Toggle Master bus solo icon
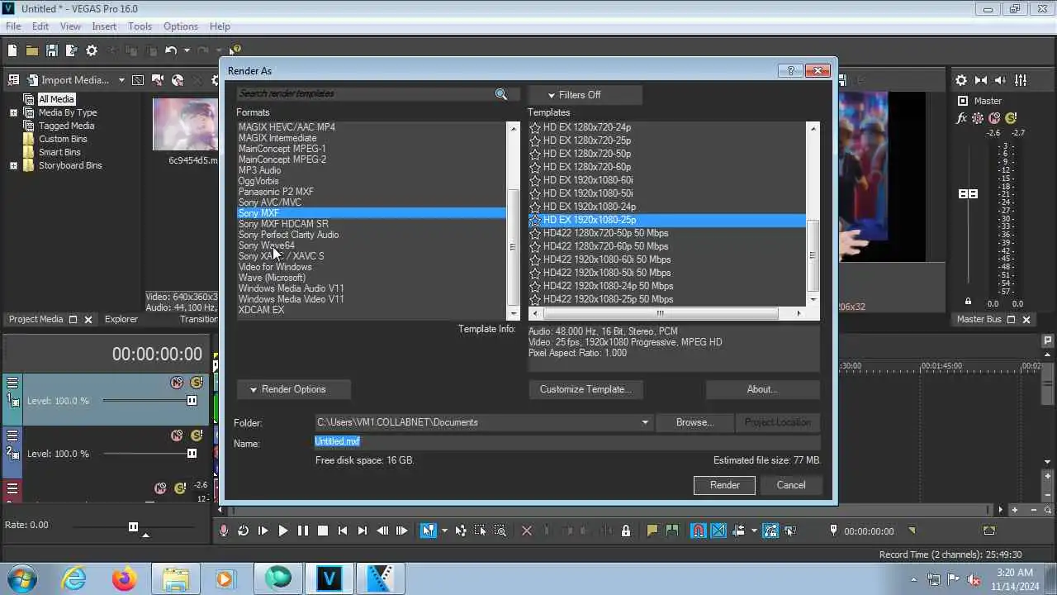Viewport: 1057px width, 595px height. pos(1011,118)
